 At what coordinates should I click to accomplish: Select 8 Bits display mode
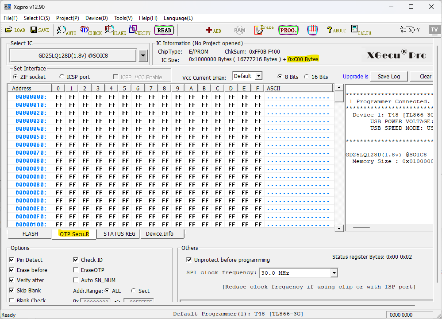pyautogui.click(x=280, y=77)
